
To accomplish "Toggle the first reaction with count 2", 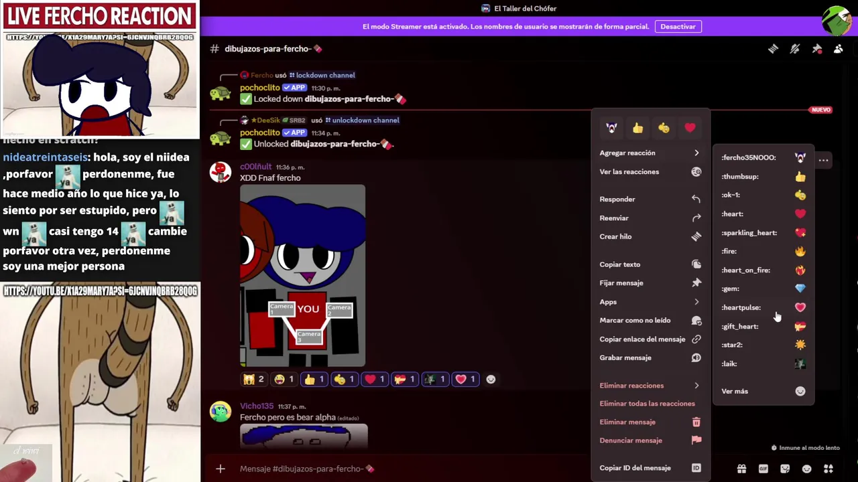I will coord(254,380).
